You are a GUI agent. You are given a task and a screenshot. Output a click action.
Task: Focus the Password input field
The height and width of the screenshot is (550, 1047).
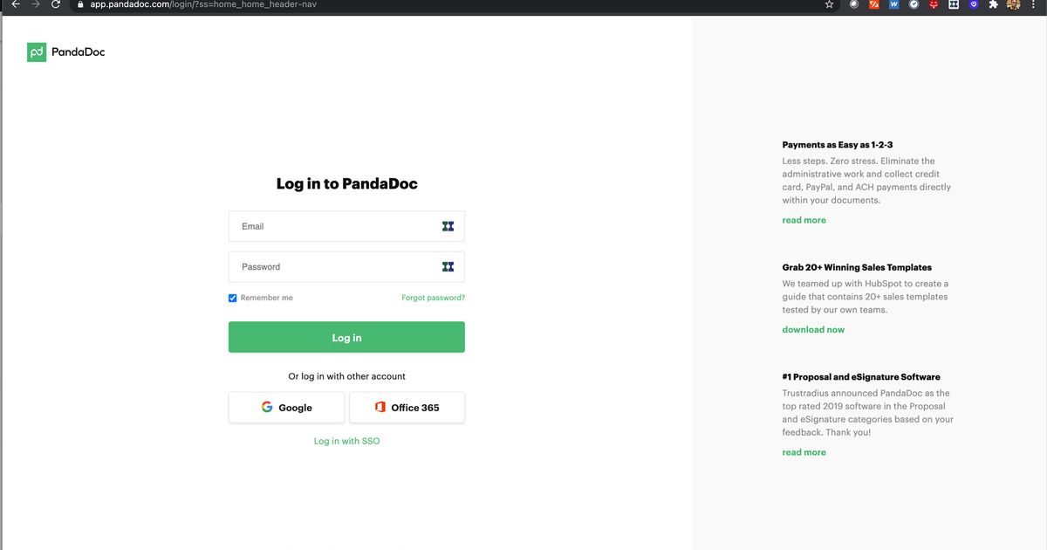pos(346,266)
